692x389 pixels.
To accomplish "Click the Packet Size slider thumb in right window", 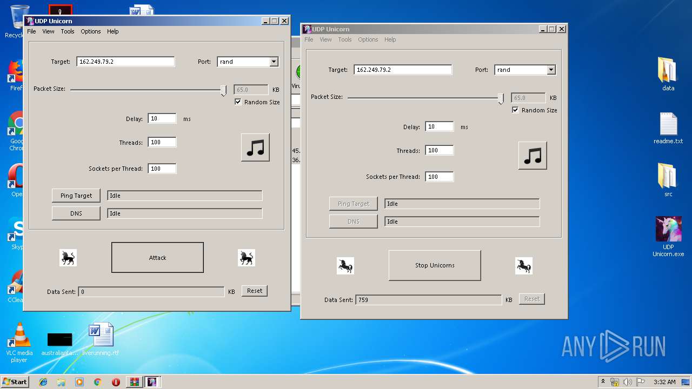I will tap(501, 99).
